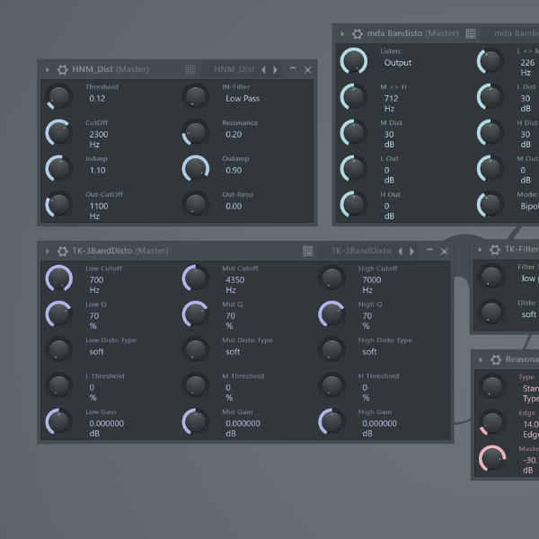Screen dimensions: 539x539
Task: Select next TK-3BandDisto preset arrow
Action: (x=411, y=252)
